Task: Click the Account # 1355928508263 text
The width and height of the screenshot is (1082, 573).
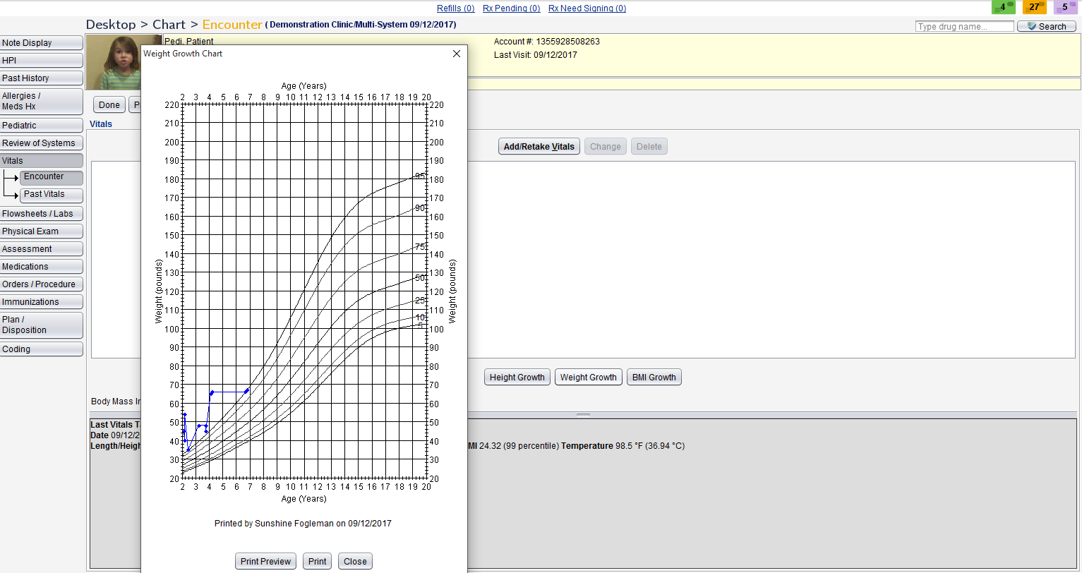Action: pos(547,42)
